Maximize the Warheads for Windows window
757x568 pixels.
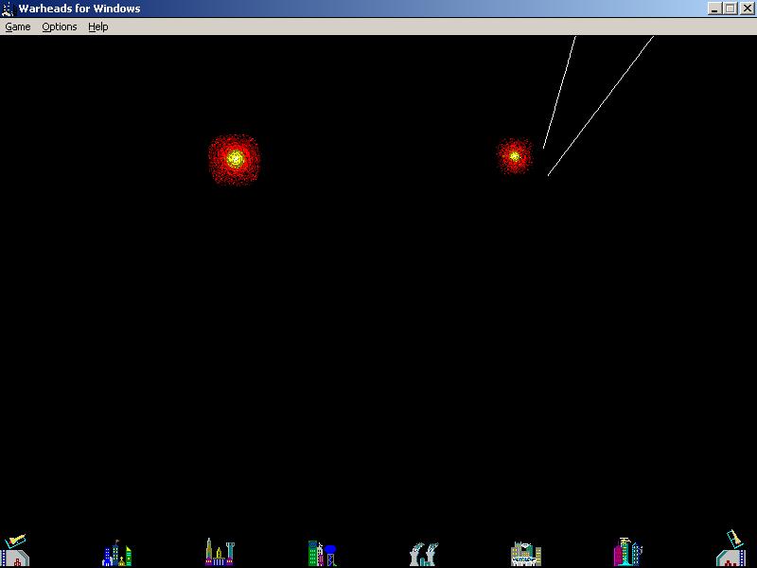[731, 9]
